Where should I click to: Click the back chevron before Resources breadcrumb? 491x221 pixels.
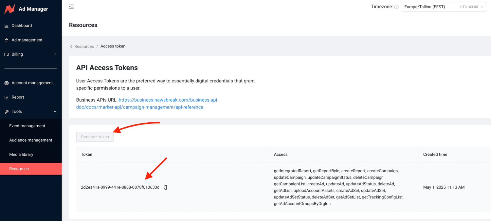tap(71, 46)
